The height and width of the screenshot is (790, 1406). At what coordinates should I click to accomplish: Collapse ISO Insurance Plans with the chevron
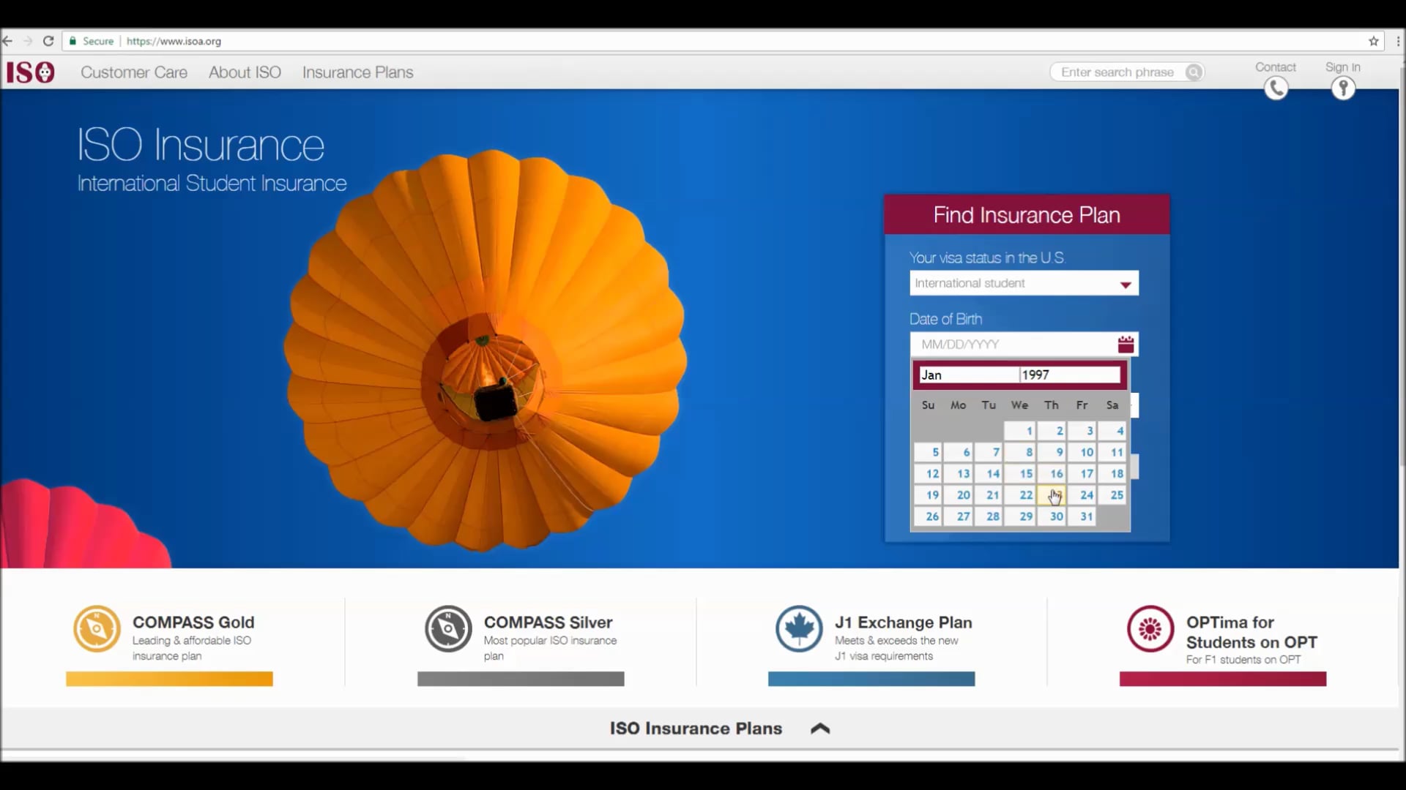[x=820, y=729]
